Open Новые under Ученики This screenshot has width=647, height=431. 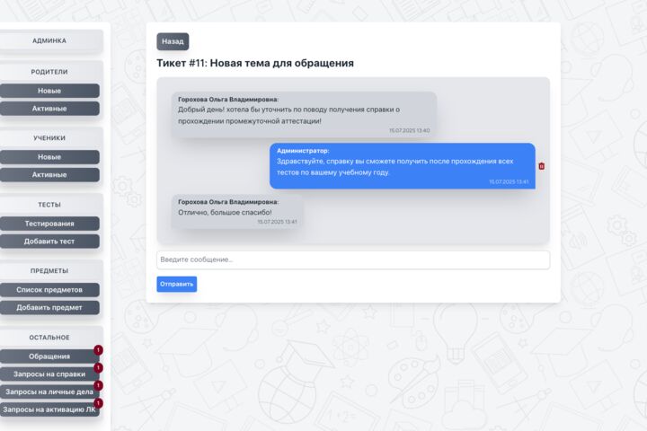pos(49,157)
